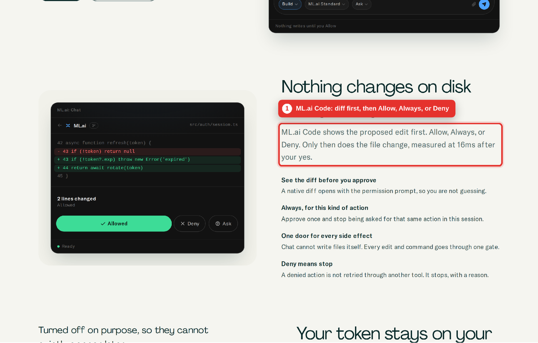Click the "Deny means stop" heading
Screen dimensions: 538x343
coord(307,264)
